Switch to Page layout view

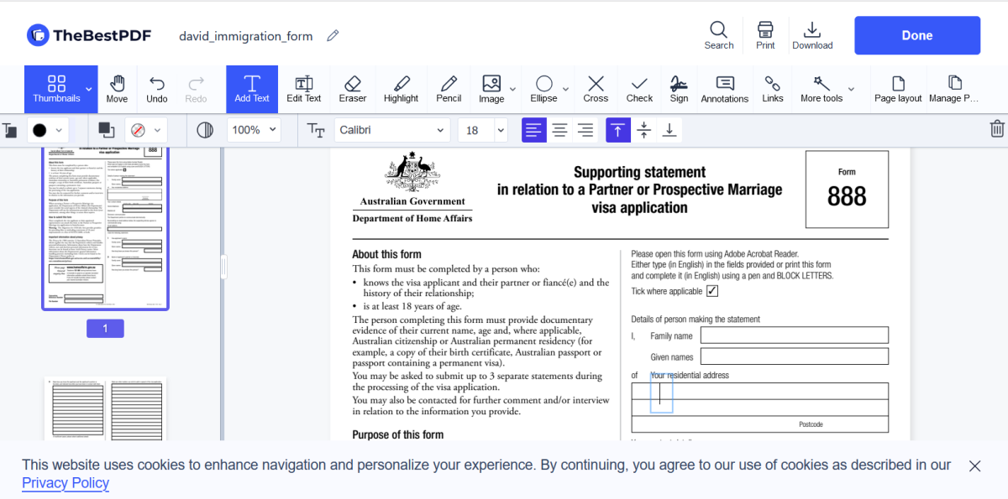tap(897, 88)
